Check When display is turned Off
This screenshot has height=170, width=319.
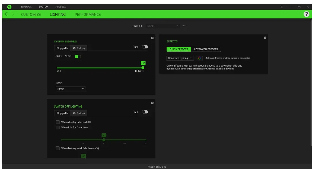point(58,122)
